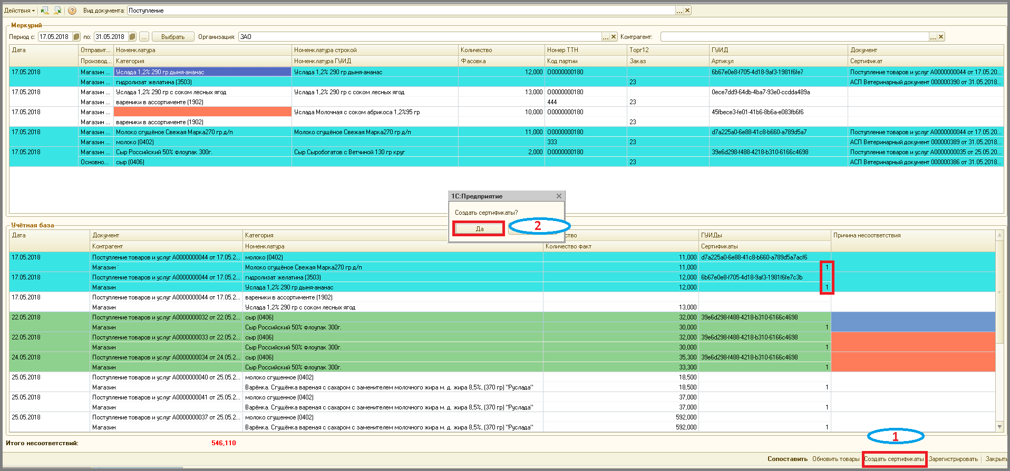Open calendar for period start date
Screen dimensions: 1010x471
click(76, 37)
